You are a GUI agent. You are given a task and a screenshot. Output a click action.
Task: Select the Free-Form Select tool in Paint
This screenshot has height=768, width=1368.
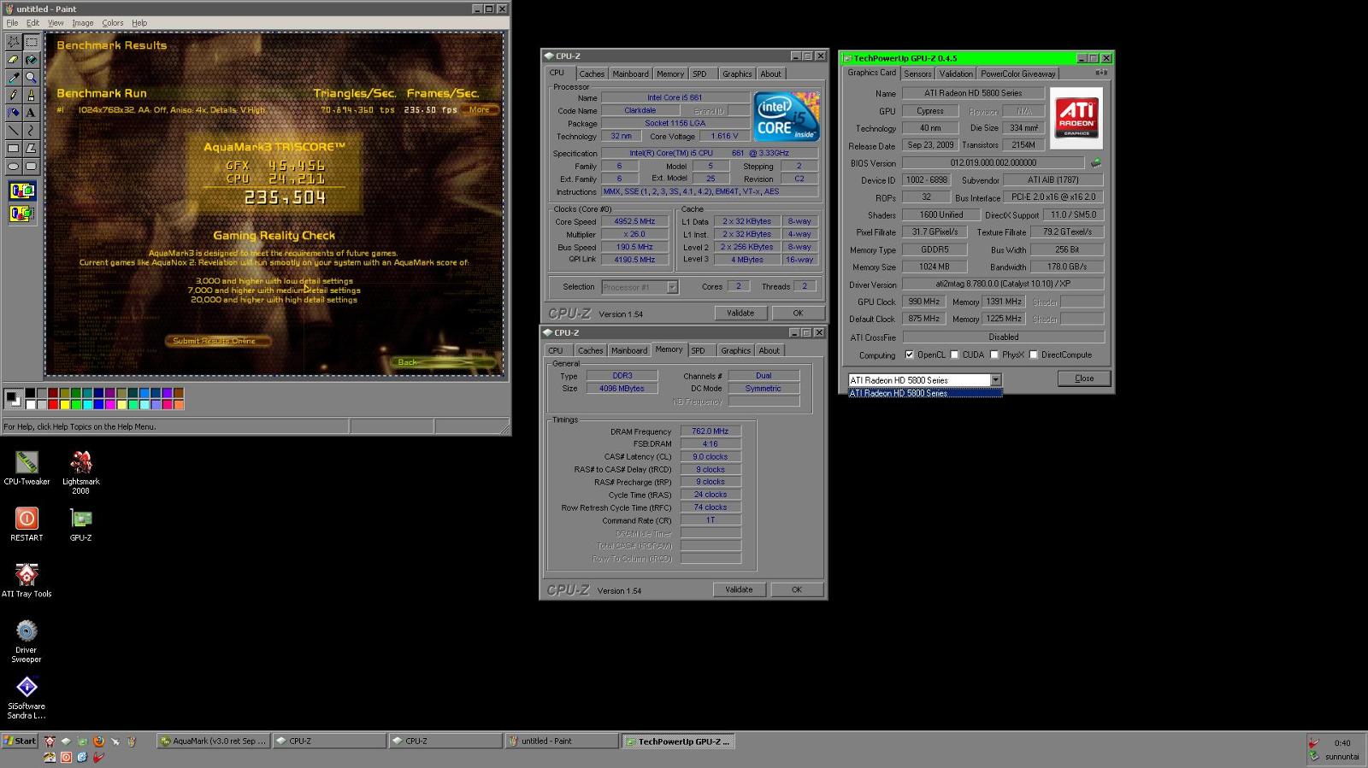coord(14,42)
